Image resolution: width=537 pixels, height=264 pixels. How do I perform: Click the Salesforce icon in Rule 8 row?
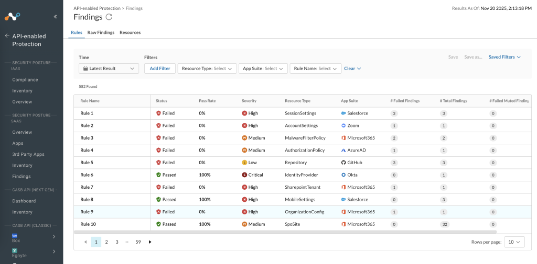pyautogui.click(x=343, y=200)
